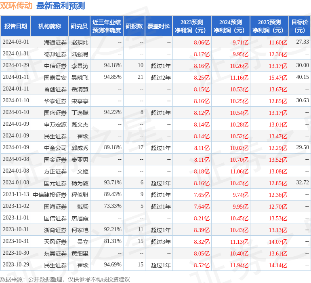Image resolution: width=311 pixels, height=283 pixels.
Task: Click analyst name 黄细里
Action: [80, 253]
